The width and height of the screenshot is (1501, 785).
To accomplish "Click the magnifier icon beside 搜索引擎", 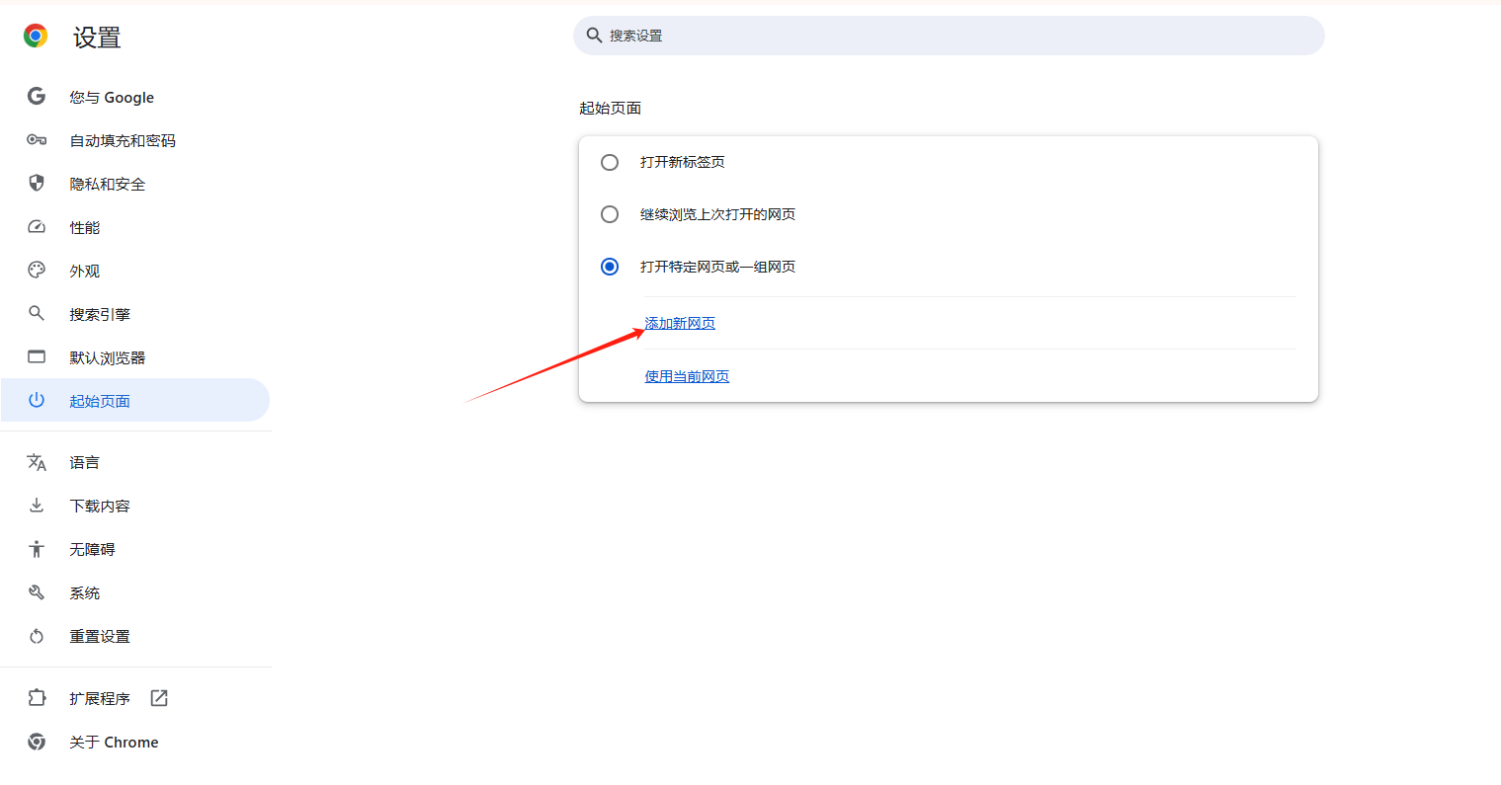I will (x=37, y=313).
